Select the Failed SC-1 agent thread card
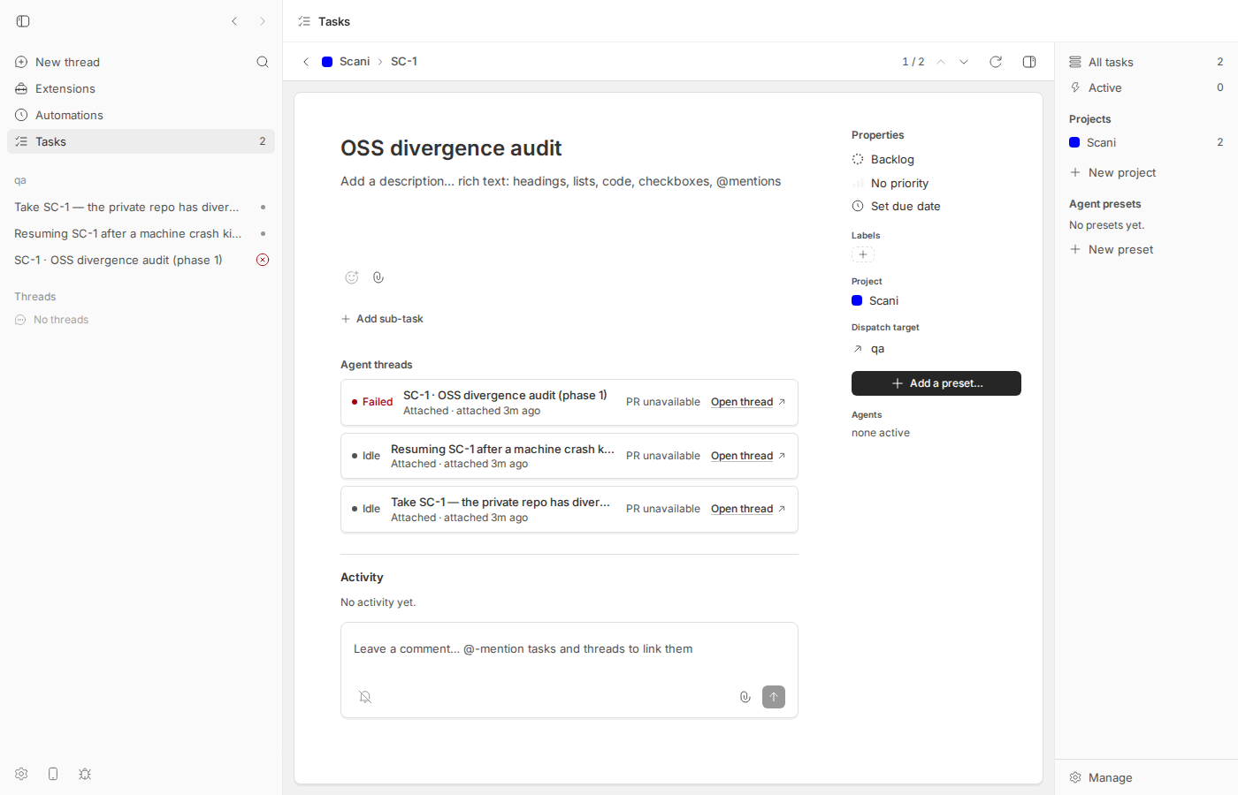The image size is (1238, 795). click(569, 403)
